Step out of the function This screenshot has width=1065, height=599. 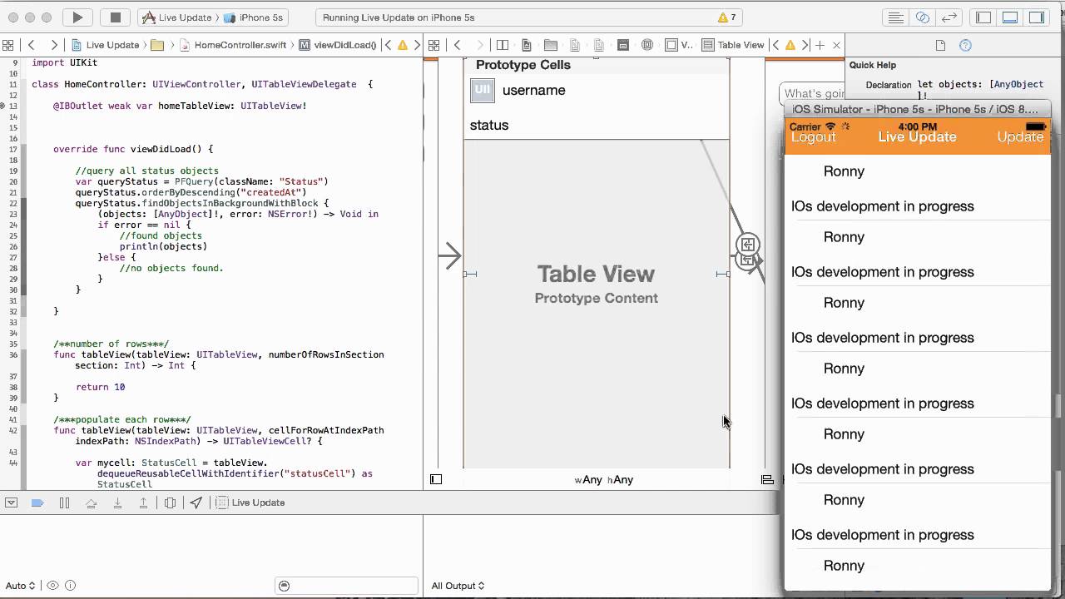pos(143,502)
